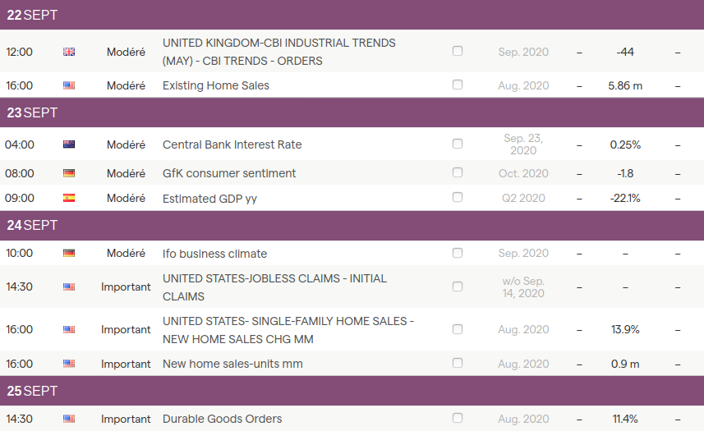Image resolution: width=704 pixels, height=431 pixels.
Task: Open the GfK consumer sentiment event
Action: coord(229,173)
